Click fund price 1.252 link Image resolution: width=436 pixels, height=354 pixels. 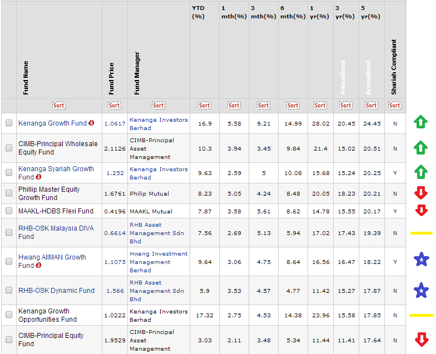pos(115,173)
